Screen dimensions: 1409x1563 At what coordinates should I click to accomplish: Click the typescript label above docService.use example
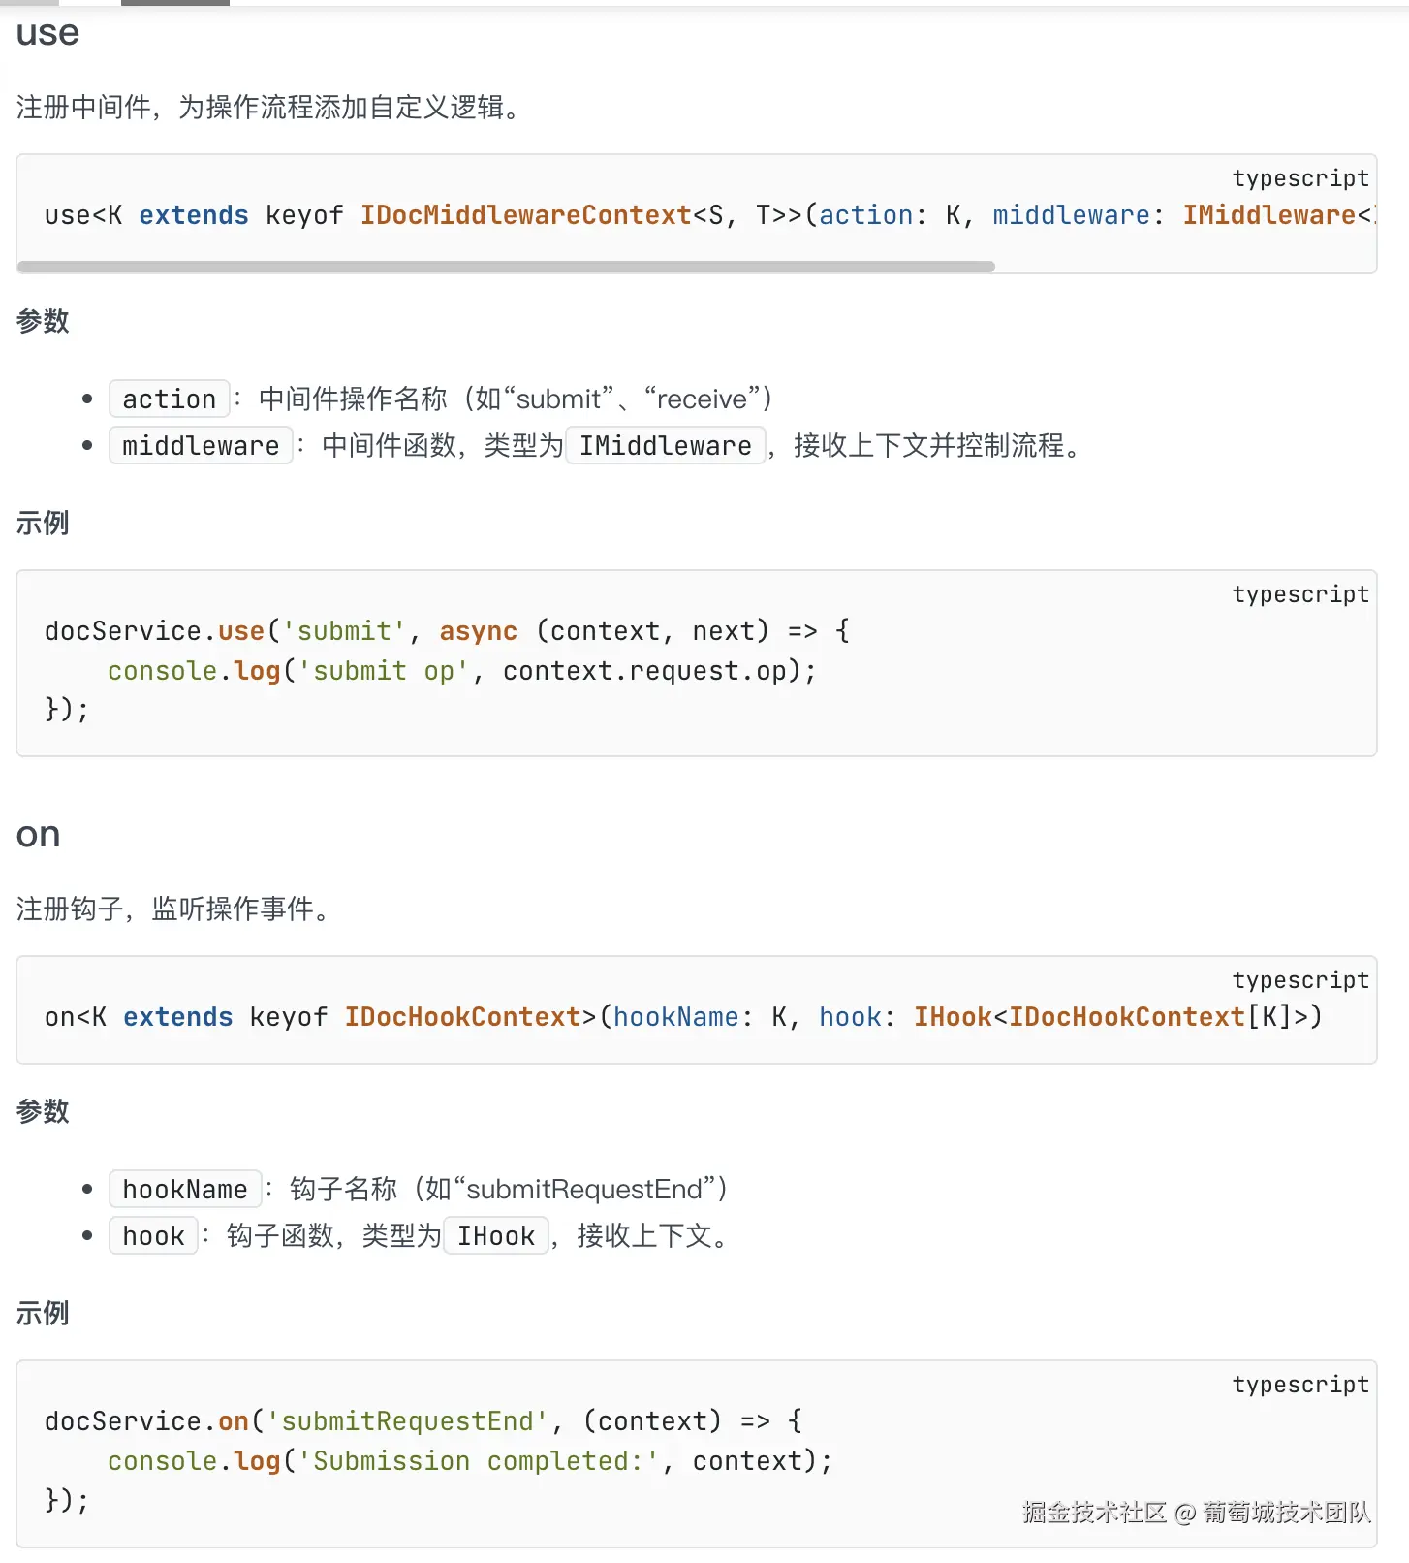point(1299,594)
